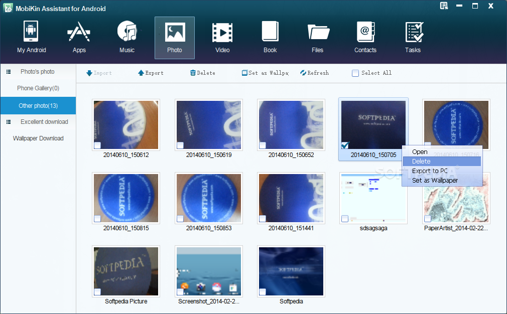The width and height of the screenshot is (507, 314).
Task: Open the Video section
Action: [x=222, y=37]
